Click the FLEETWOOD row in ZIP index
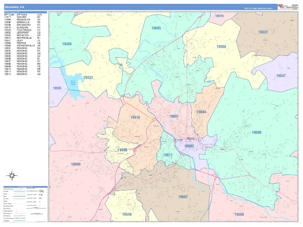The width and height of the screenshot is (303, 227). tap(22, 30)
